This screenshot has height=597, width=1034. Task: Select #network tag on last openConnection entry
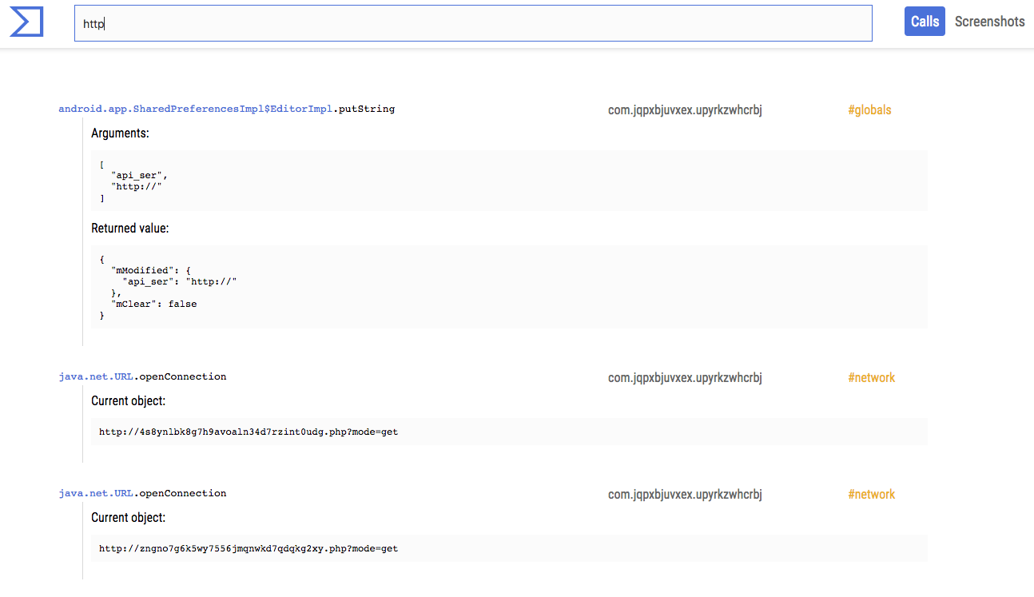point(871,494)
